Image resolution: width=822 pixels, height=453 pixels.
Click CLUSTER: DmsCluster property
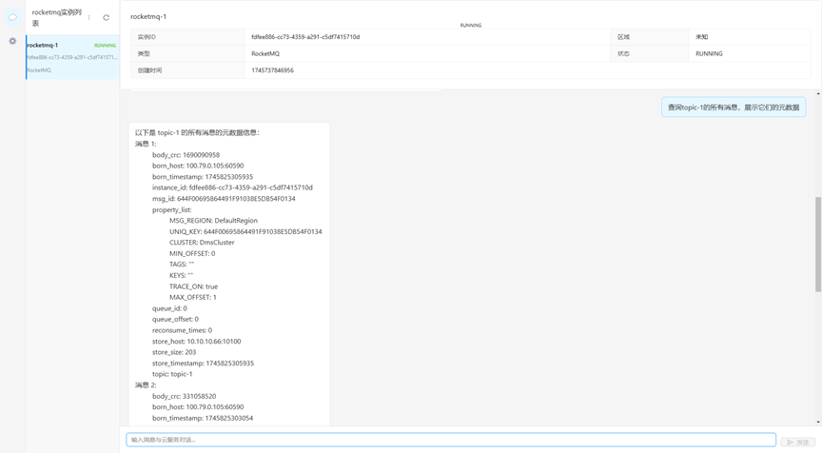202,243
